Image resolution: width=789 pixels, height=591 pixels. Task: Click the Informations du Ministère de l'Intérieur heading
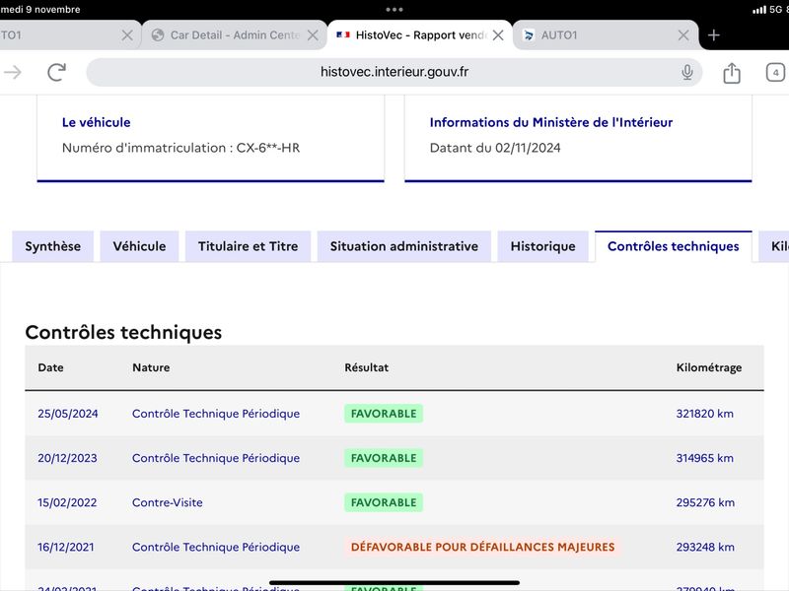551,122
